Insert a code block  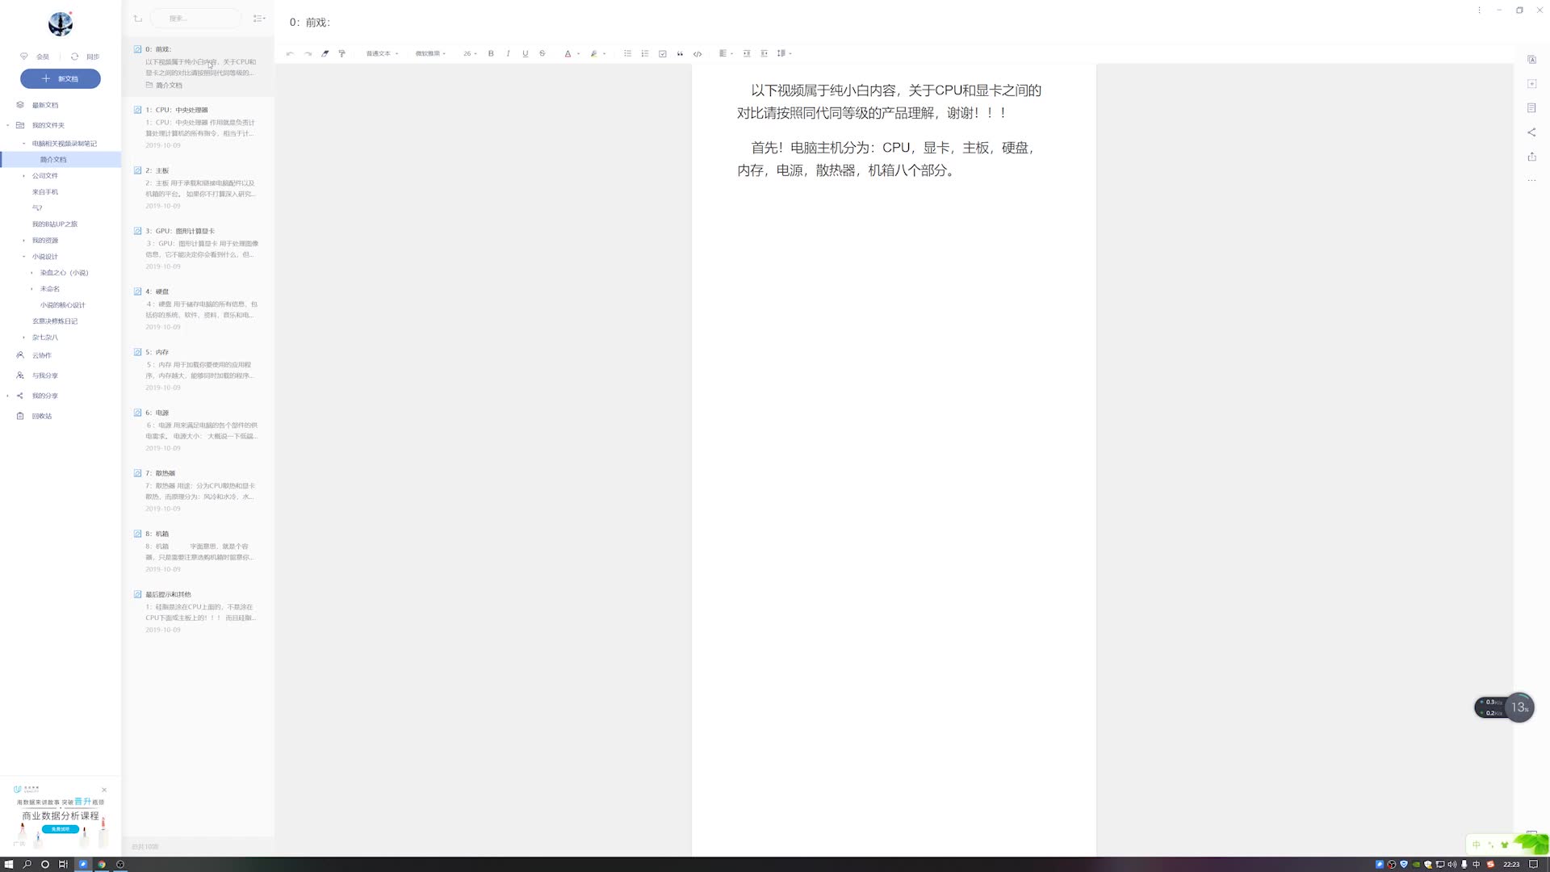697,53
